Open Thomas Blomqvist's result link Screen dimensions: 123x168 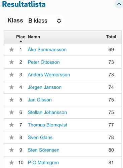click(x=47, y=125)
